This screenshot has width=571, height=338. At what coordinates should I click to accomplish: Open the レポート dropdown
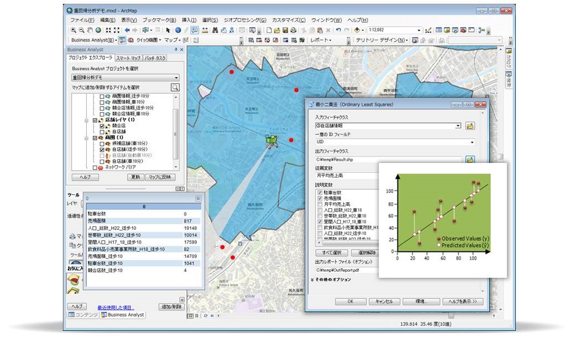321,40
